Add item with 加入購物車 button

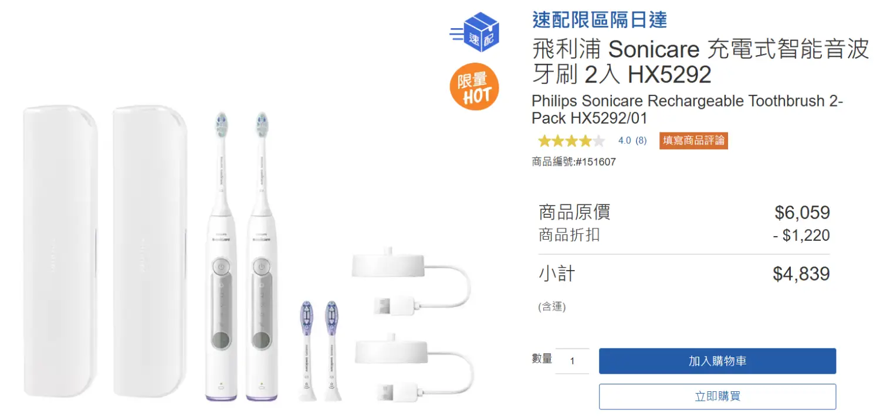coord(717,361)
